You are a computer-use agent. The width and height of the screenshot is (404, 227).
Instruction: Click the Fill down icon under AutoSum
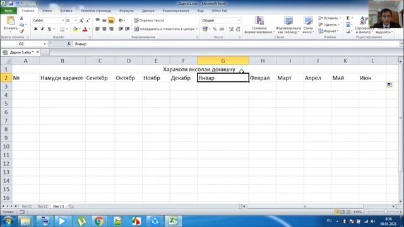[348, 25]
